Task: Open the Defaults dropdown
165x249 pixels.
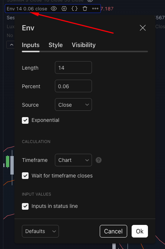Action: click(x=40, y=231)
